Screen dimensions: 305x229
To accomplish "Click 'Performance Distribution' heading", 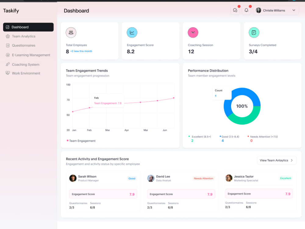I will [208, 71].
